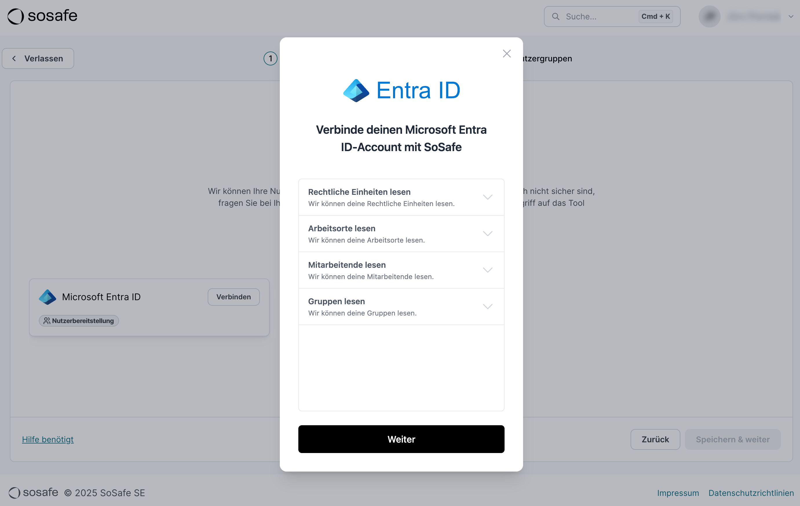
Task: Open the Hilfe benötigt link
Action: [48, 439]
